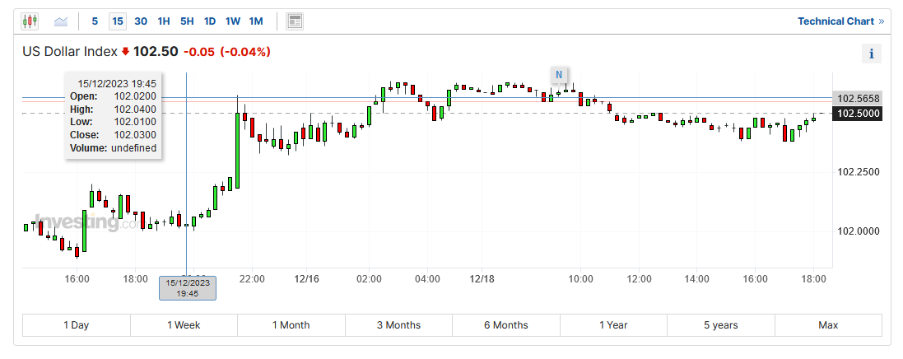Switch to the 5H interval

tap(187, 21)
